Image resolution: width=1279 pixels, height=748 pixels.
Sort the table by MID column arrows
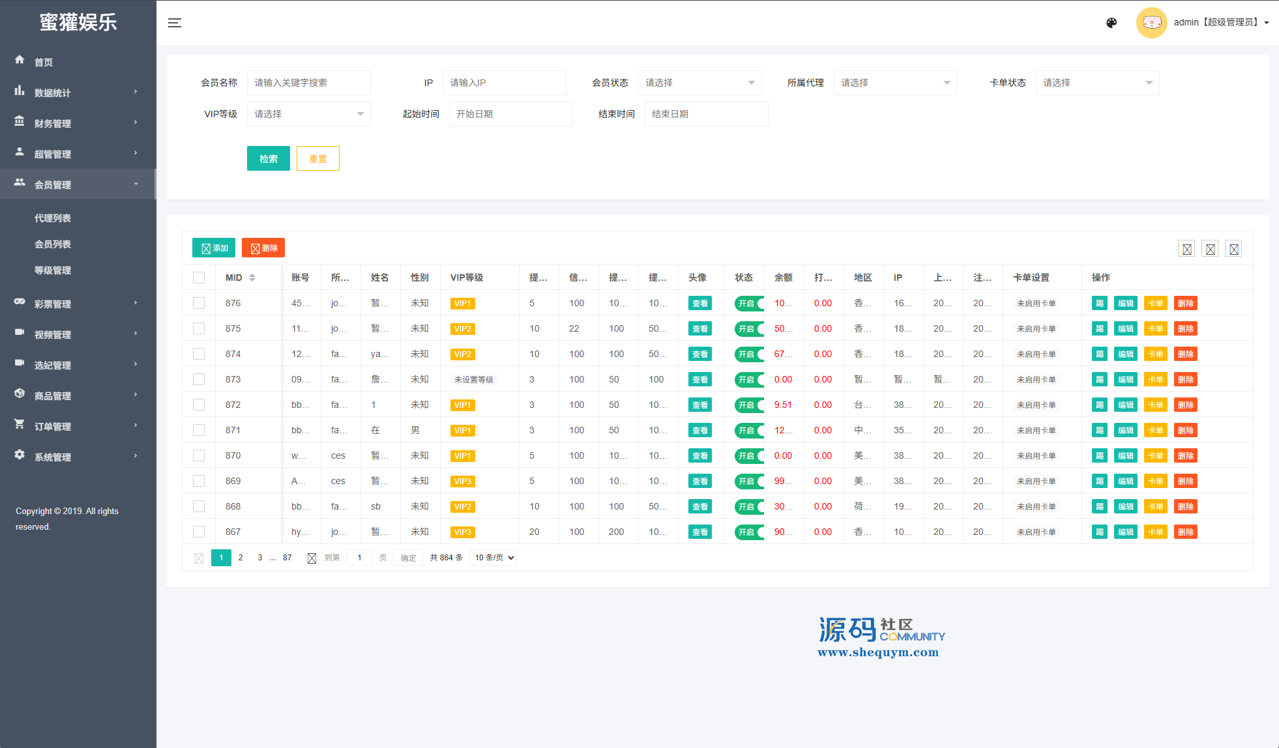pyautogui.click(x=252, y=278)
